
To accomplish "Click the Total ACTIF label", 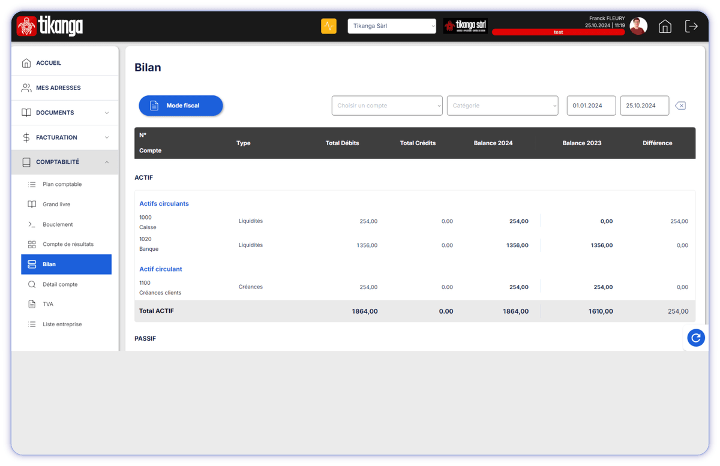I will click(x=157, y=311).
